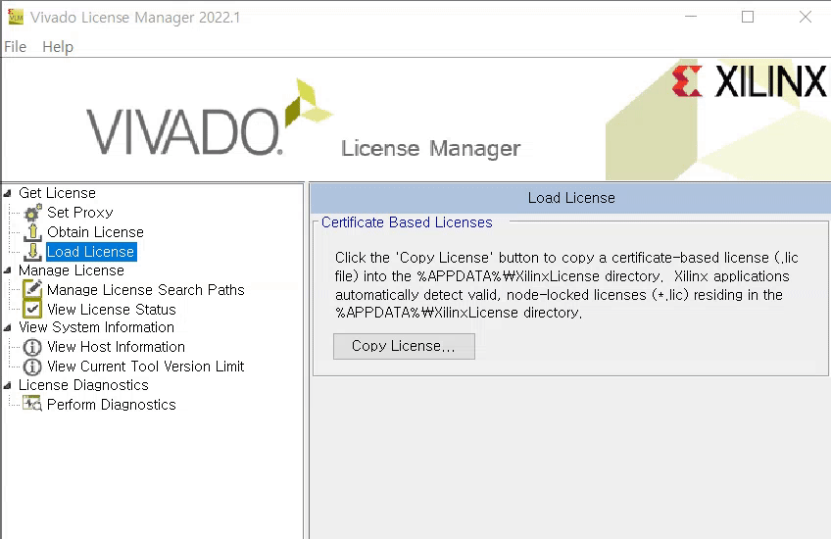Select View Current Tool Version Limit

point(146,367)
